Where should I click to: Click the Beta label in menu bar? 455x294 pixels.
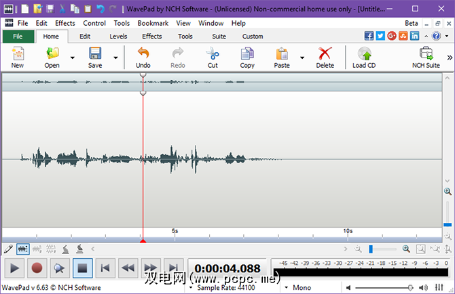(x=412, y=23)
